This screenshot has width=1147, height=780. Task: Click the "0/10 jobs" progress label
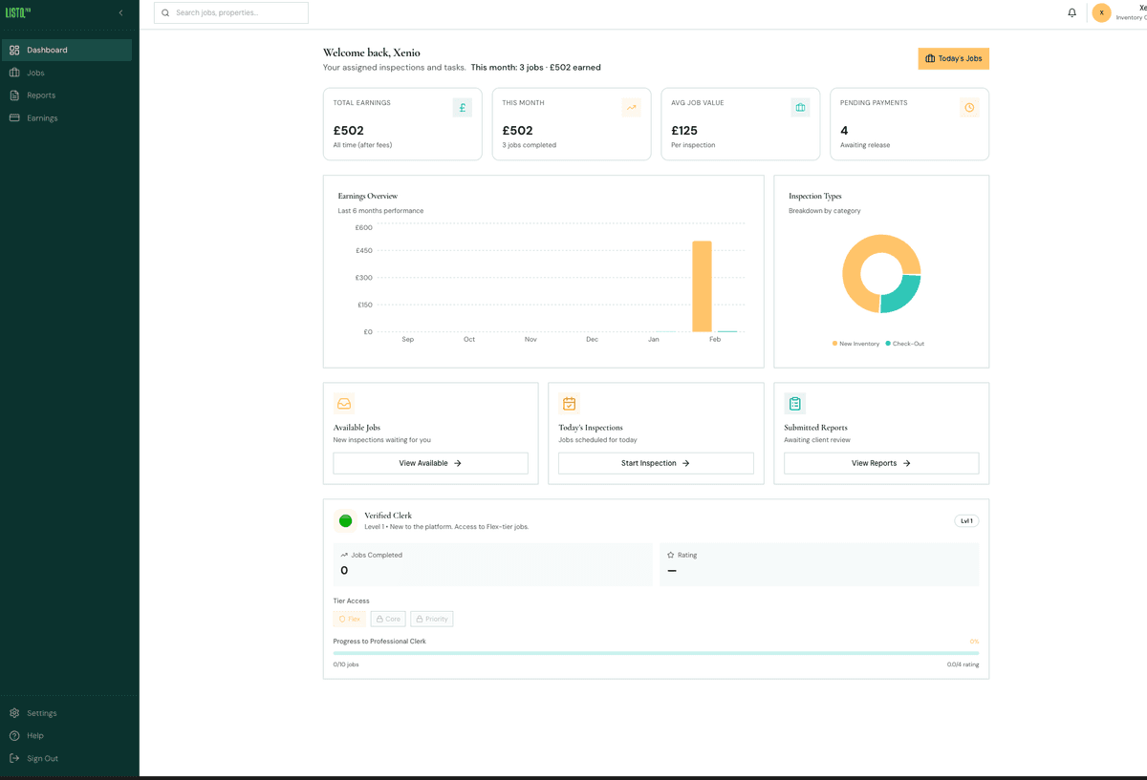tap(346, 664)
